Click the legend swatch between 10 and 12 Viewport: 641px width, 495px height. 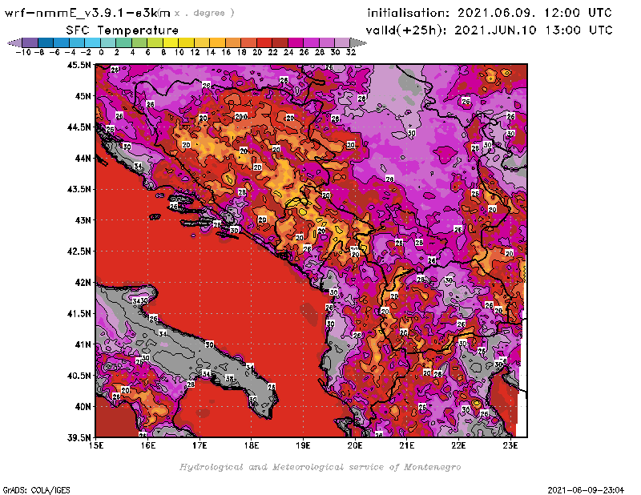pyautogui.click(x=186, y=43)
